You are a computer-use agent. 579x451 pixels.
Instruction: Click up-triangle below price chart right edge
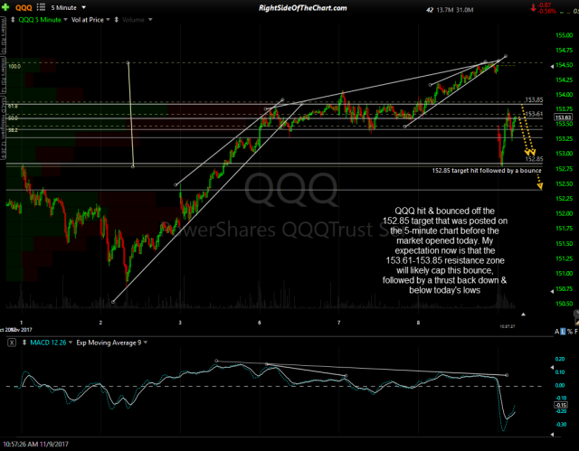523,315
